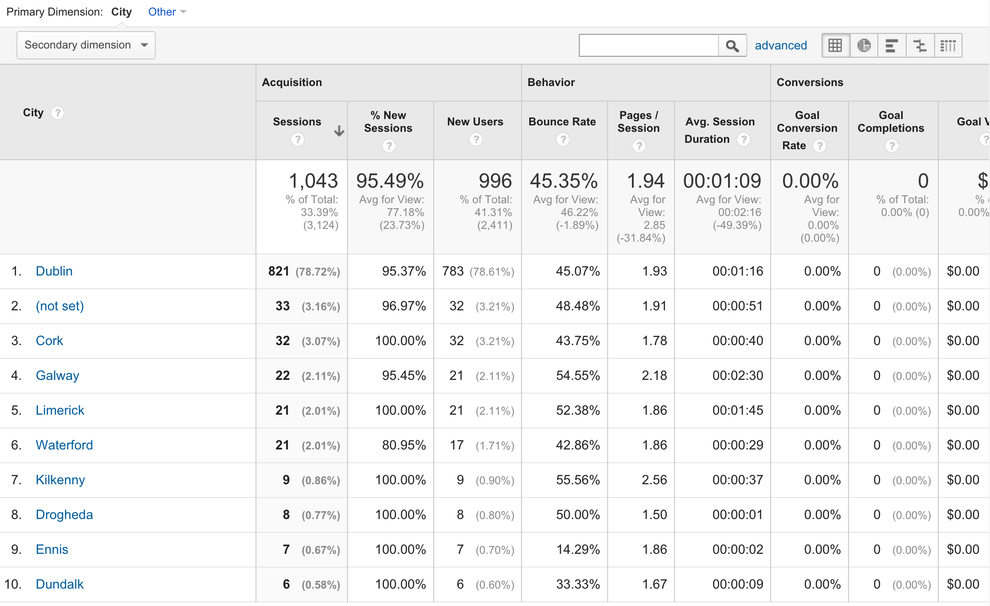Click the average duration 00:01:09 total
Screen dimensions: 990x606
point(722,181)
